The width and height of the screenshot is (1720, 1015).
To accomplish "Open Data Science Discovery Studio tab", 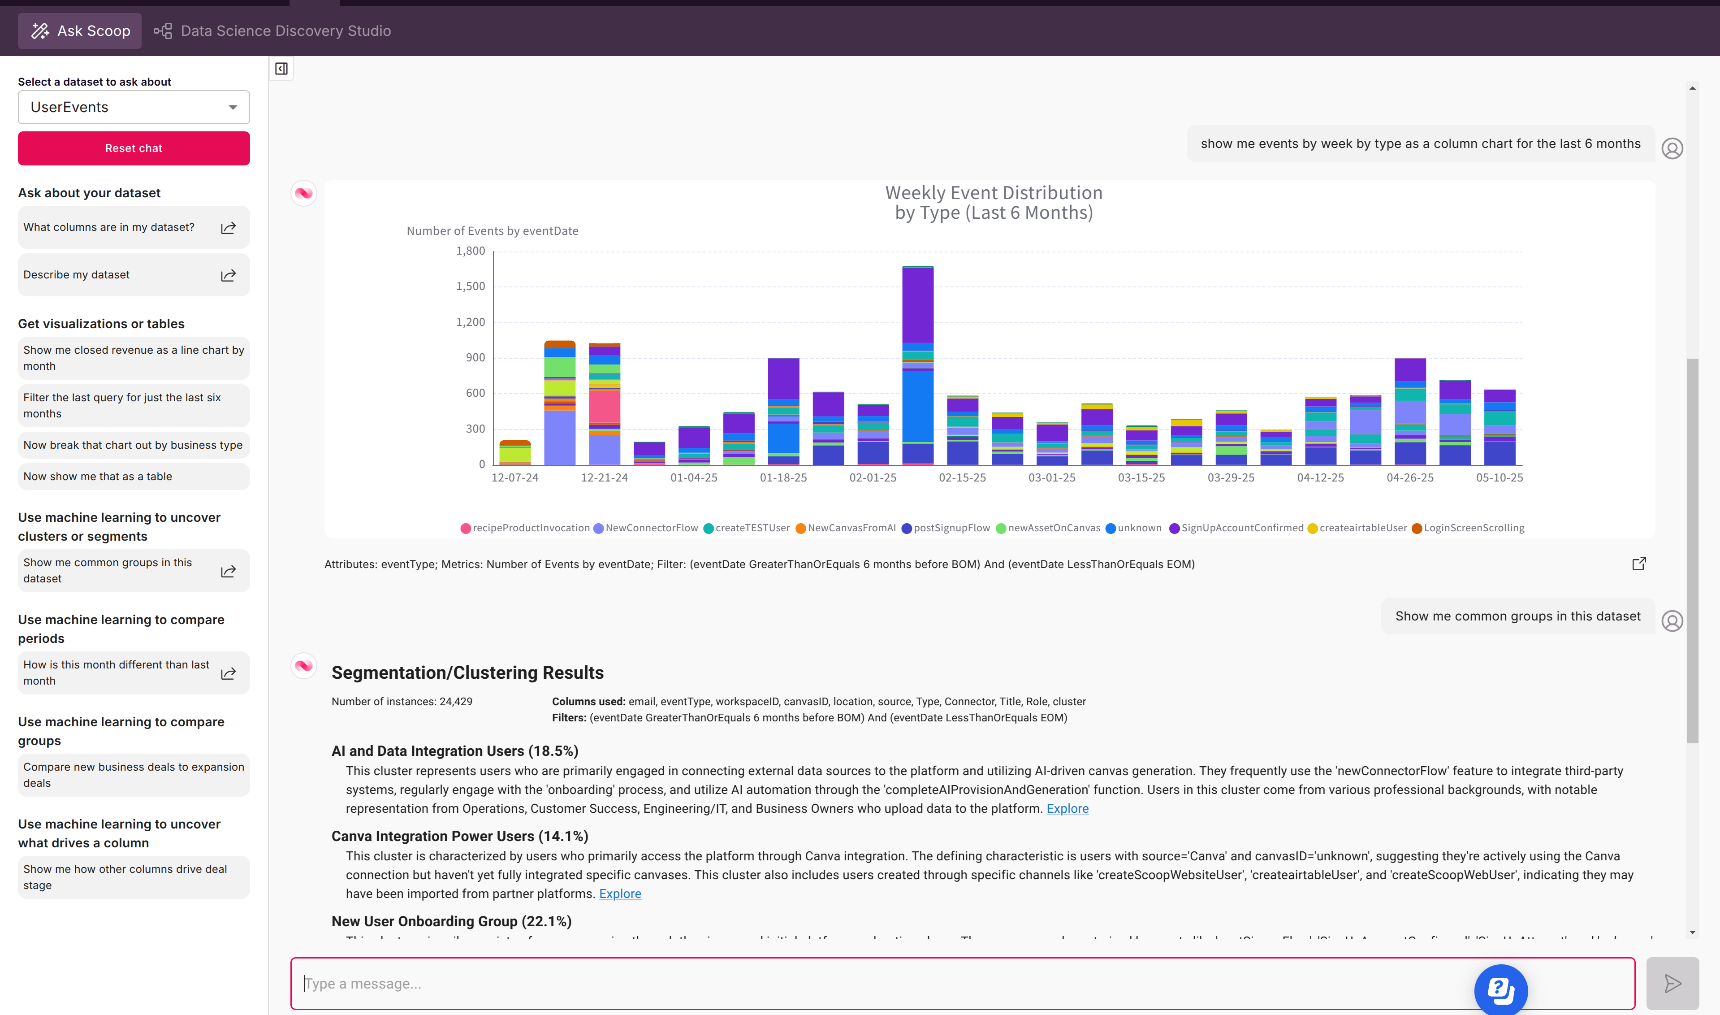I will [273, 31].
